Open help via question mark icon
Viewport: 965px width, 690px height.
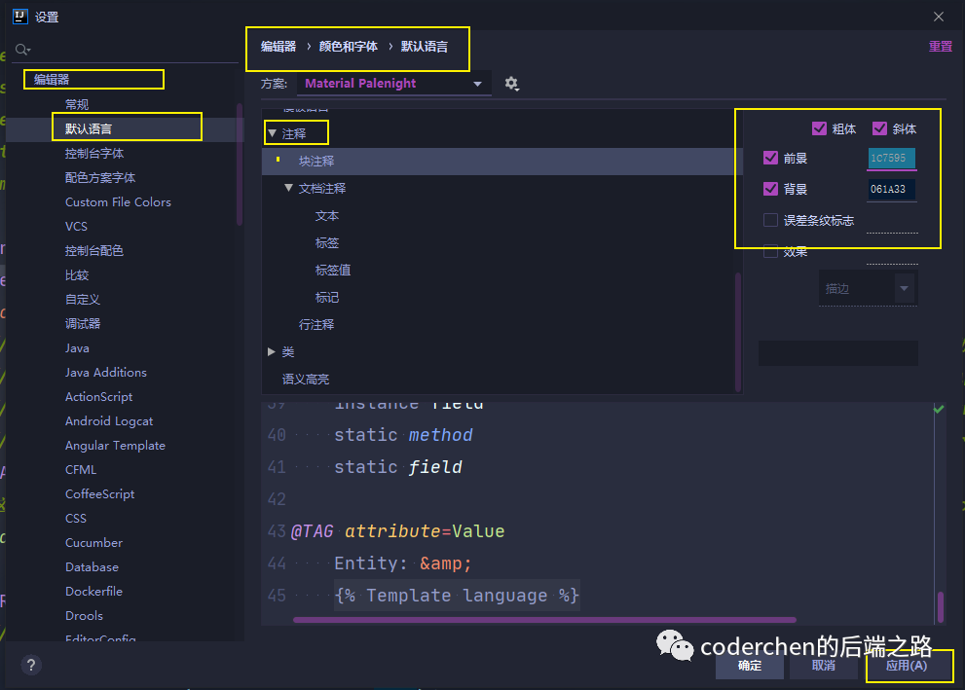point(31,665)
